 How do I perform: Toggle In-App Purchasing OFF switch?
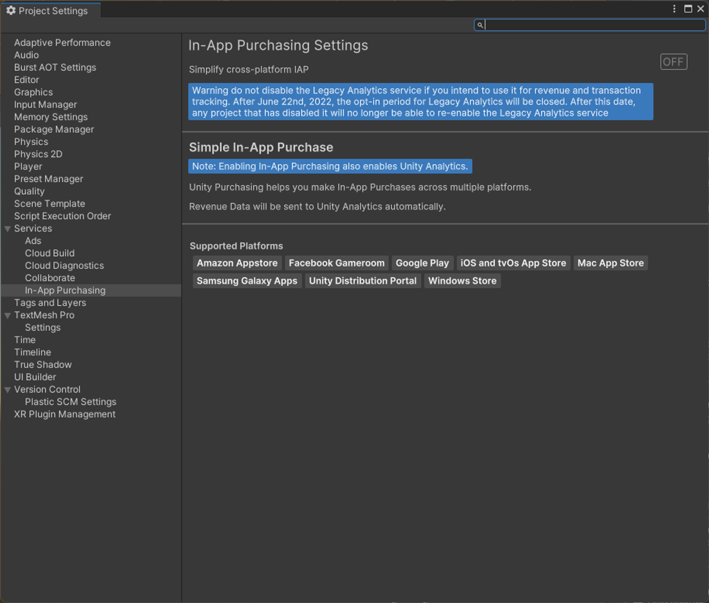tap(674, 62)
